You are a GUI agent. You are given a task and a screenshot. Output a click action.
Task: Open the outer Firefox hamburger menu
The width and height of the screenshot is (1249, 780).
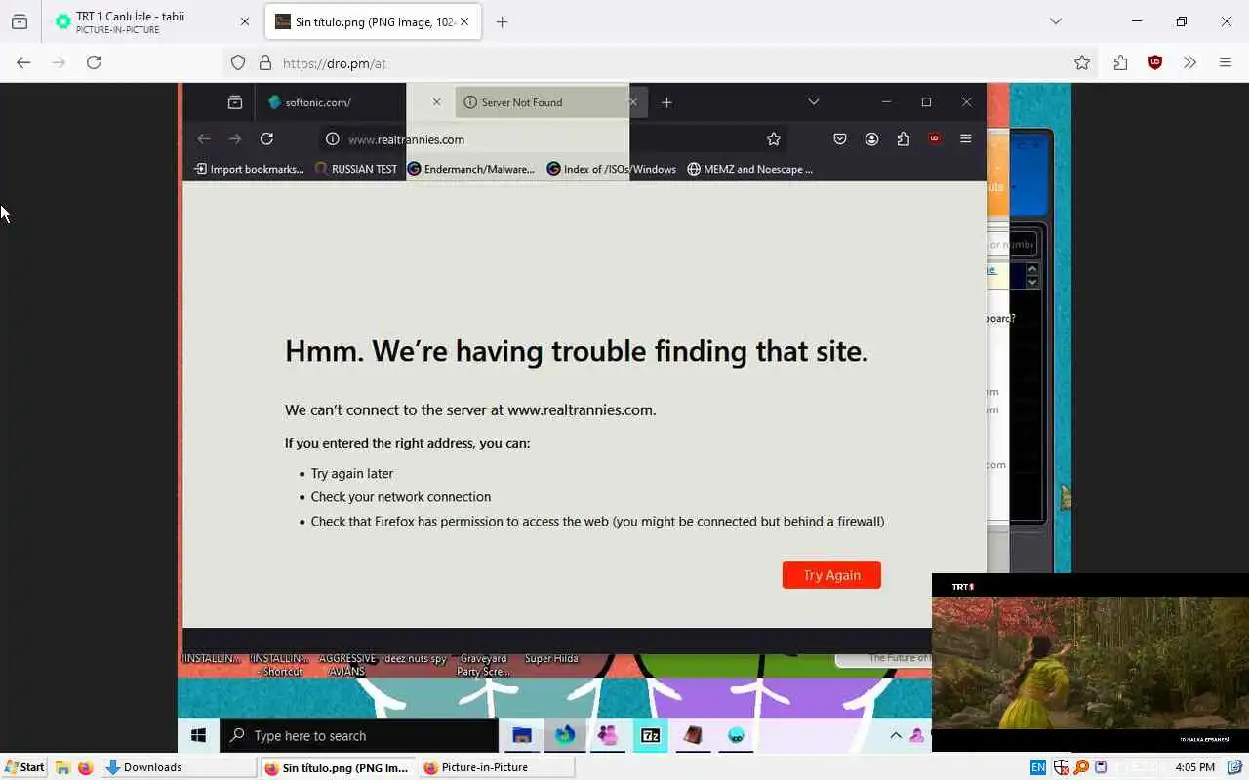1226,62
